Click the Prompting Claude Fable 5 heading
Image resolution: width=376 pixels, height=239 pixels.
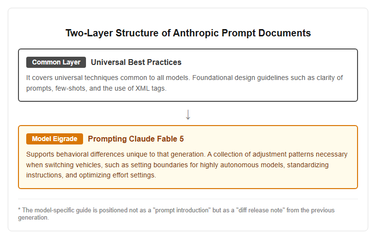point(136,139)
